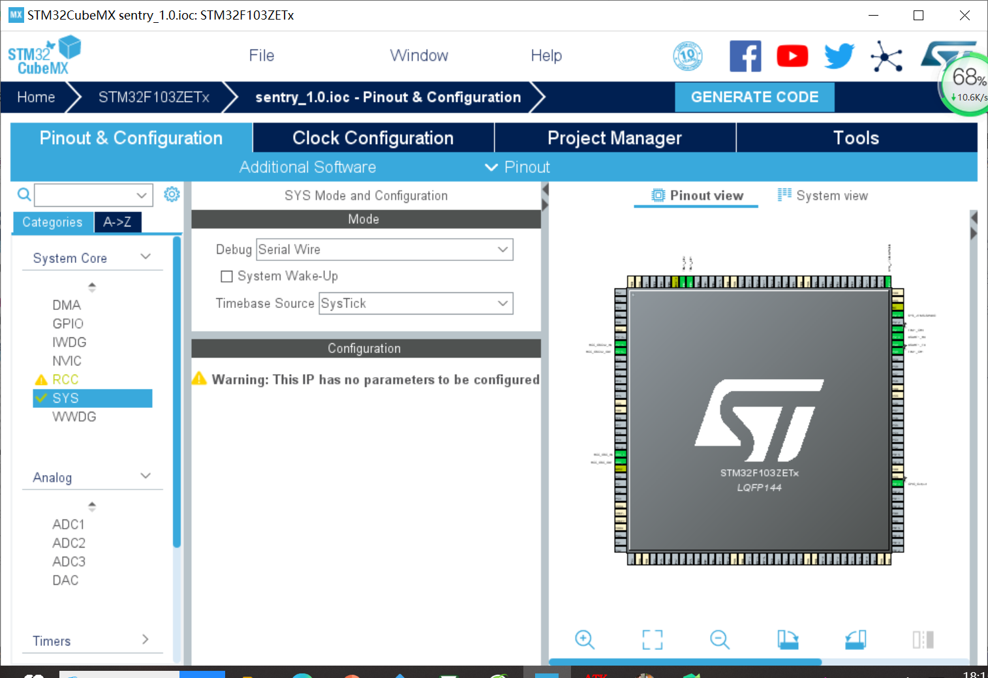Open the Facebook page icon

(x=745, y=55)
